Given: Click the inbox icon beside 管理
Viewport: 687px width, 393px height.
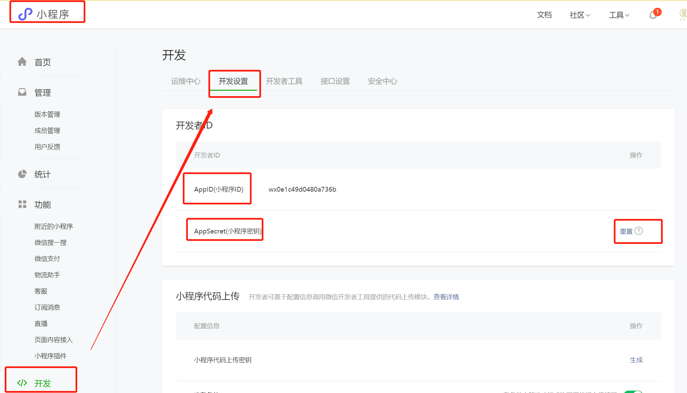Looking at the screenshot, I should (x=22, y=92).
